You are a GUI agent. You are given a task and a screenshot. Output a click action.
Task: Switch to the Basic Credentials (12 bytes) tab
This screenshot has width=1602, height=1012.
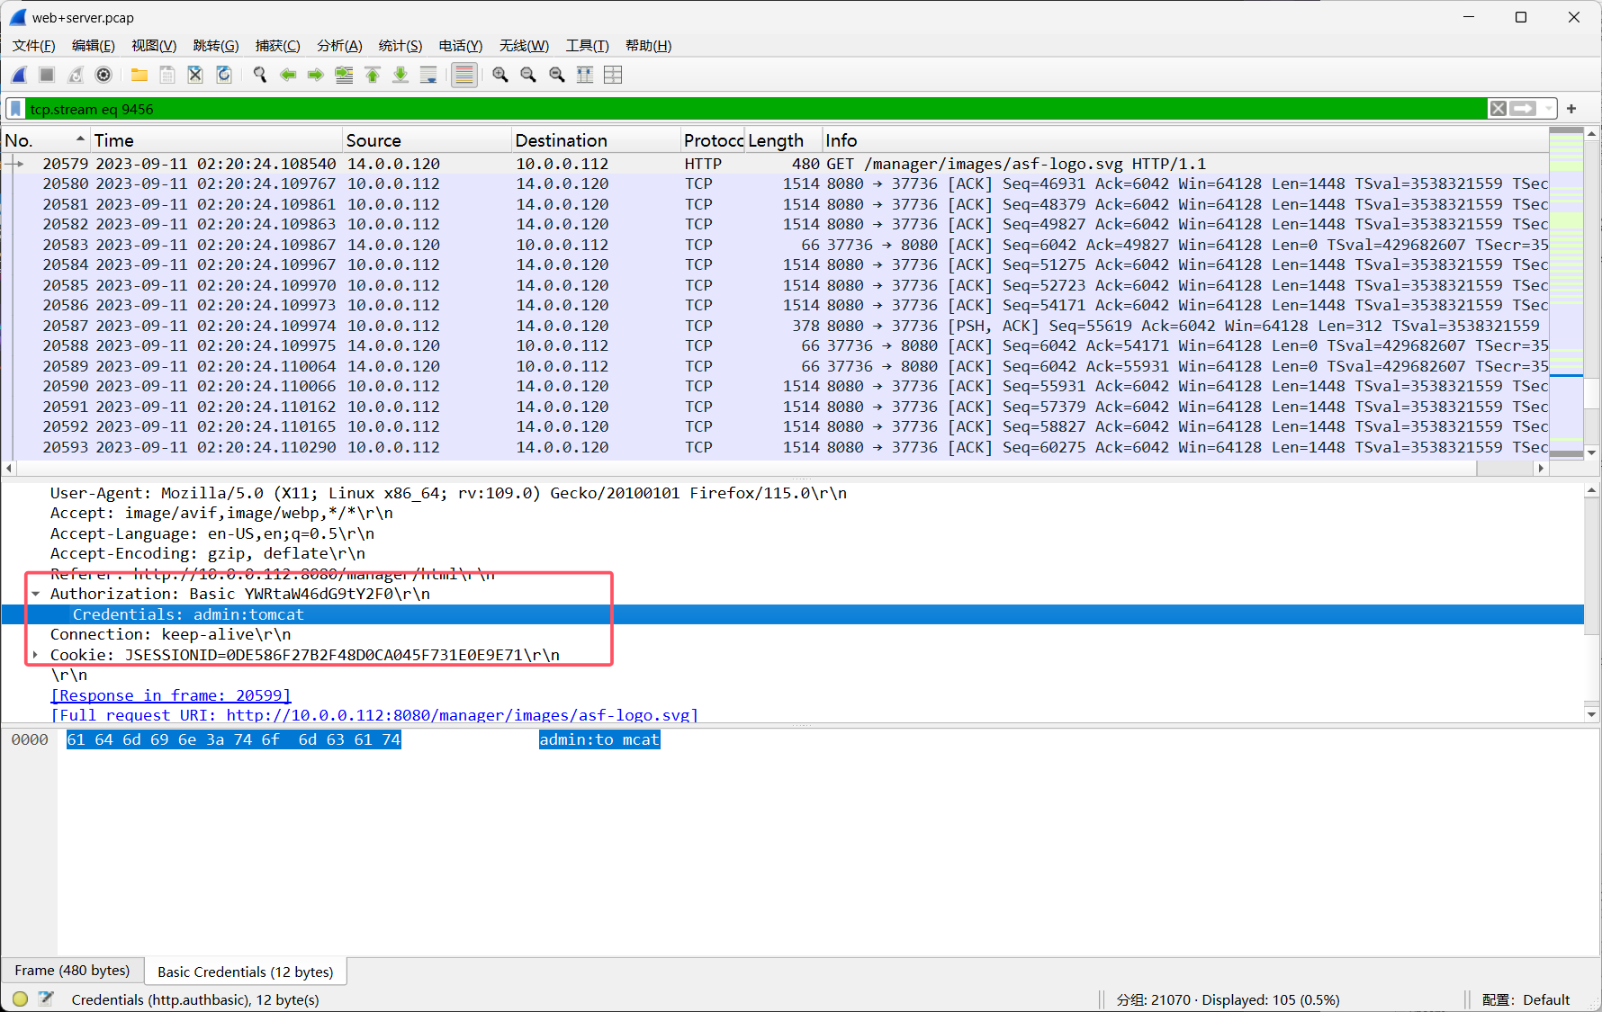pyautogui.click(x=245, y=972)
